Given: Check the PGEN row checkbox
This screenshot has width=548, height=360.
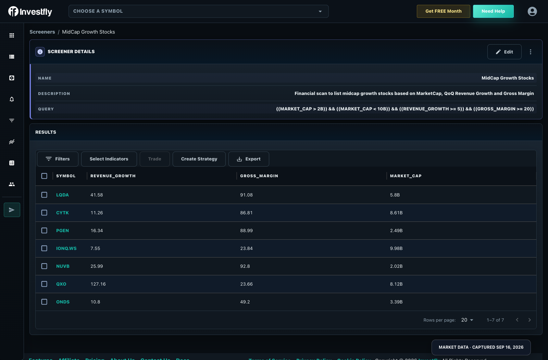Looking at the screenshot, I should click(x=44, y=230).
